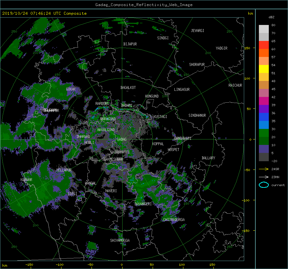Viewport: 288px width, 269px height.
Task: Click the KOPPAL city label
Action: pyautogui.click(x=158, y=144)
